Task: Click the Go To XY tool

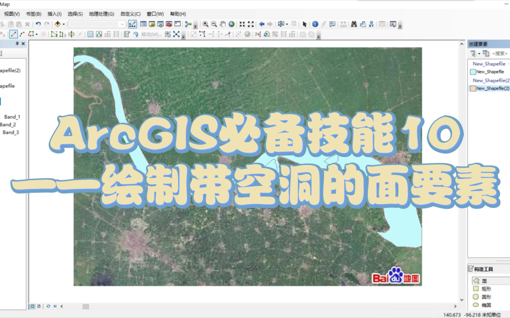Action: [x=372, y=24]
